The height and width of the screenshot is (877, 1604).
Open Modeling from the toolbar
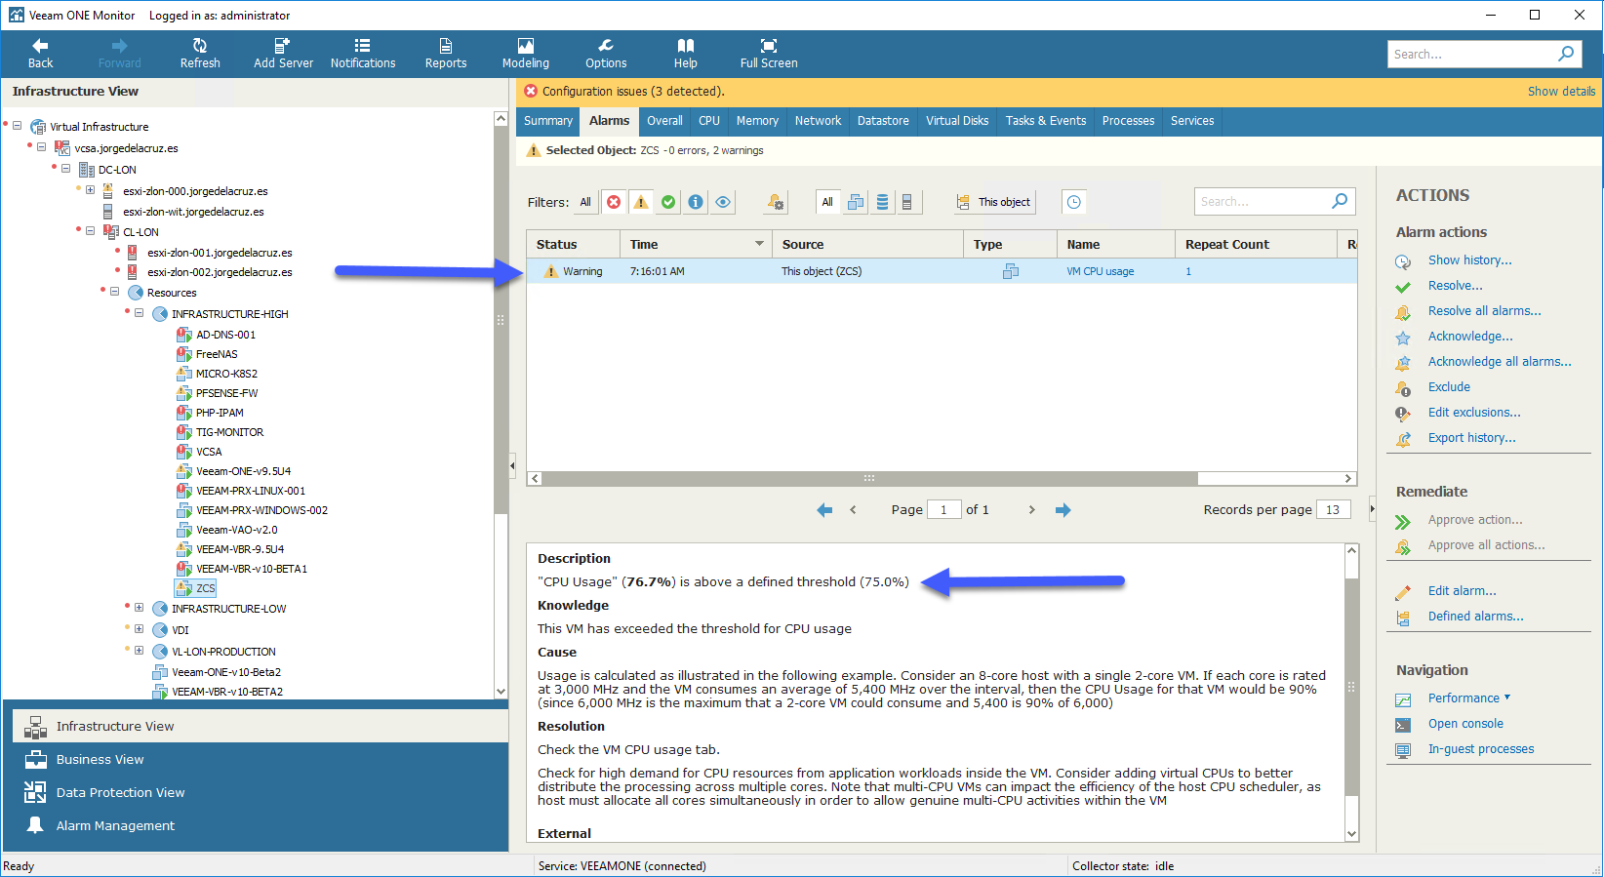point(526,54)
